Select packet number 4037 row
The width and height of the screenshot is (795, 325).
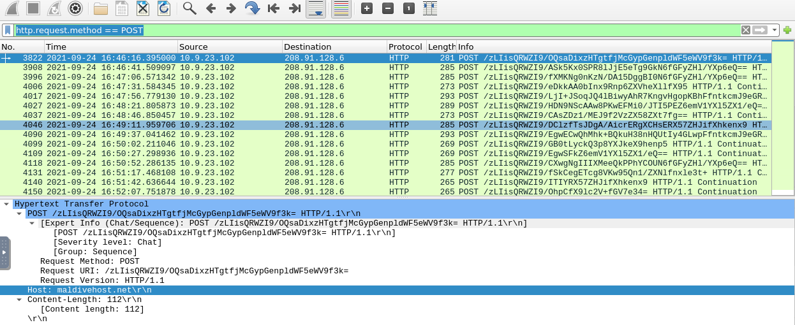(385, 115)
